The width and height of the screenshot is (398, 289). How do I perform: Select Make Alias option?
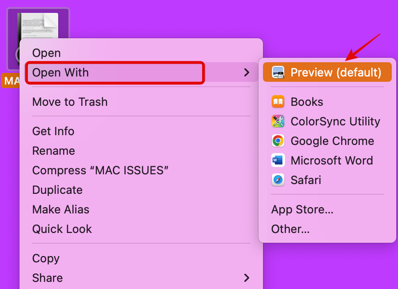tap(61, 209)
